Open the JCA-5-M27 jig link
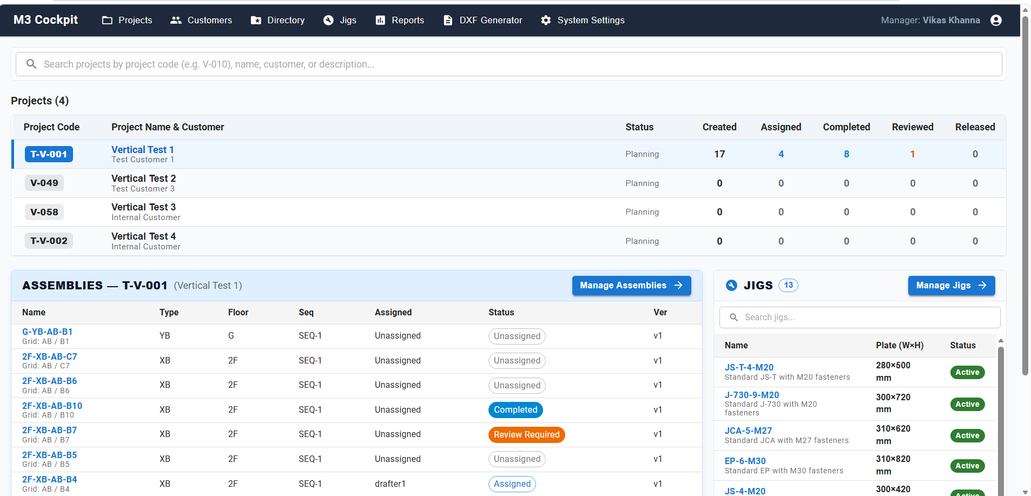1031x496 pixels. 748,431
